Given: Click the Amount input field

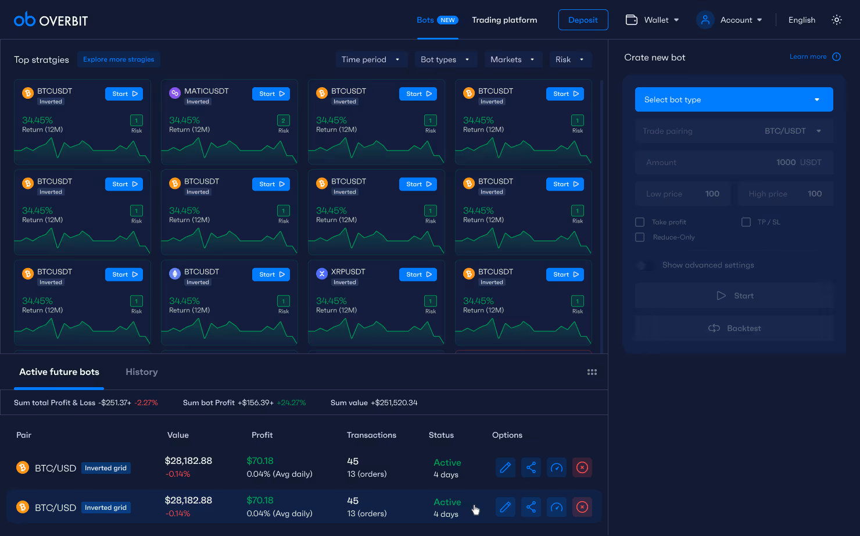Looking at the screenshot, I should click(x=734, y=162).
